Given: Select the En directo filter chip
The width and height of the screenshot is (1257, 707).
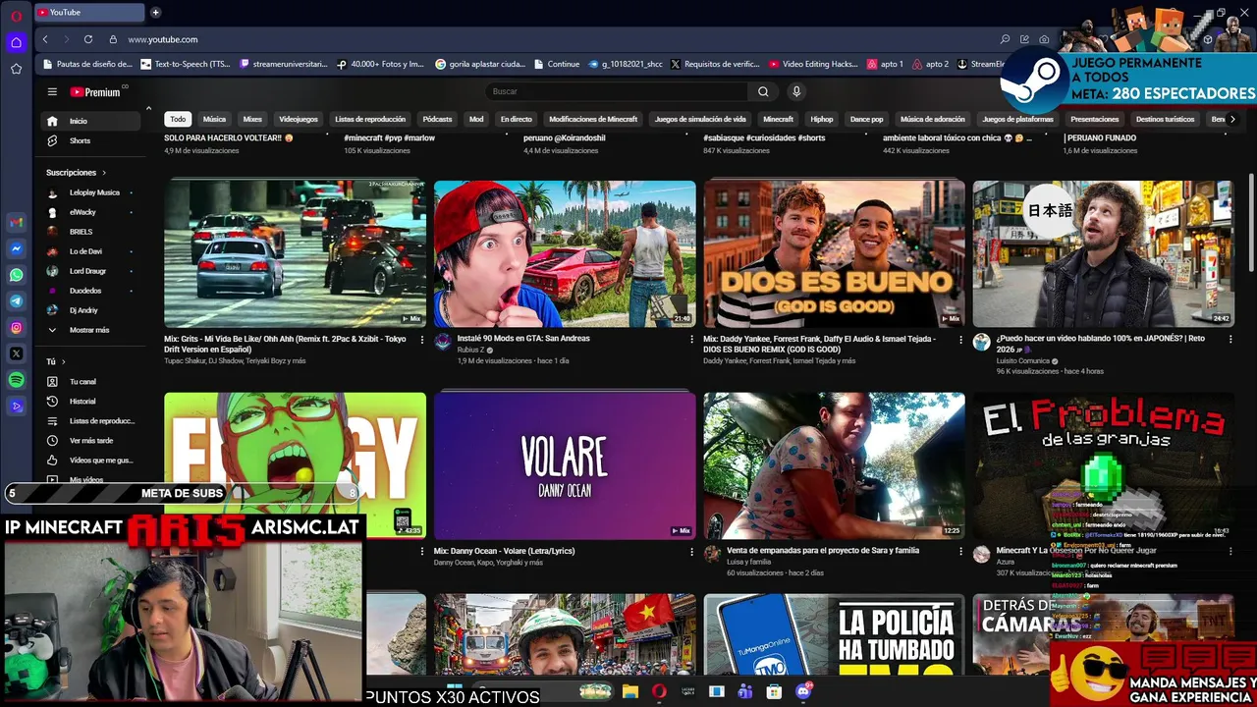Looking at the screenshot, I should pyautogui.click(x=516, y=119).
